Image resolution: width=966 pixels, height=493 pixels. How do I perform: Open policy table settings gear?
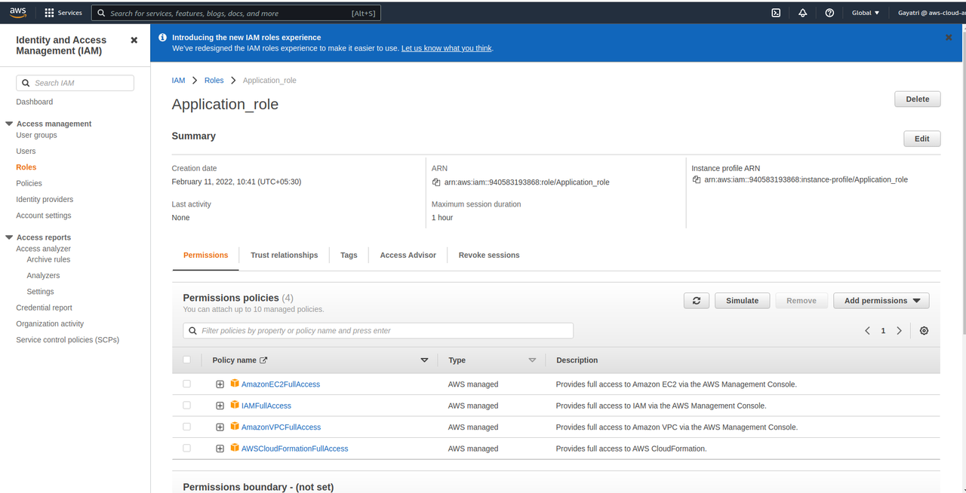[x=924, y=331]
